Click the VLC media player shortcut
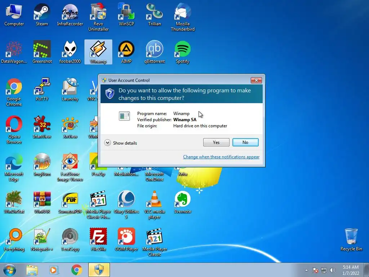This screenshot has height=277, width=369. click(x=154, y=205)
